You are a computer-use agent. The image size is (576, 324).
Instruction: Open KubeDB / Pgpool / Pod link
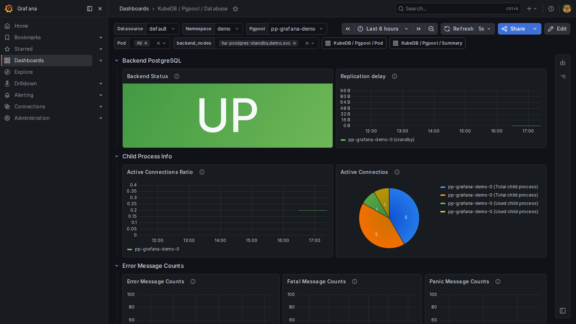point(354,43)
